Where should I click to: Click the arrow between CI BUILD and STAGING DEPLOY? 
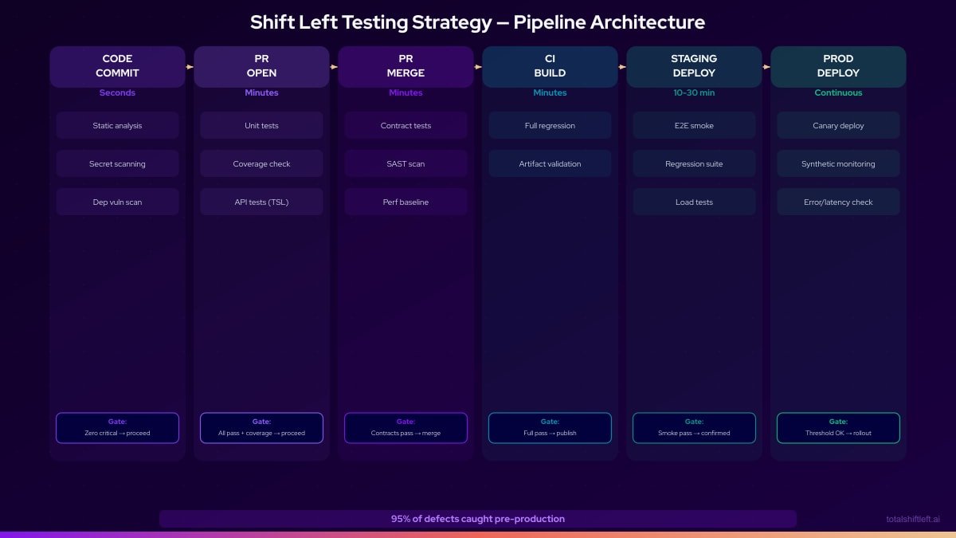621,66
